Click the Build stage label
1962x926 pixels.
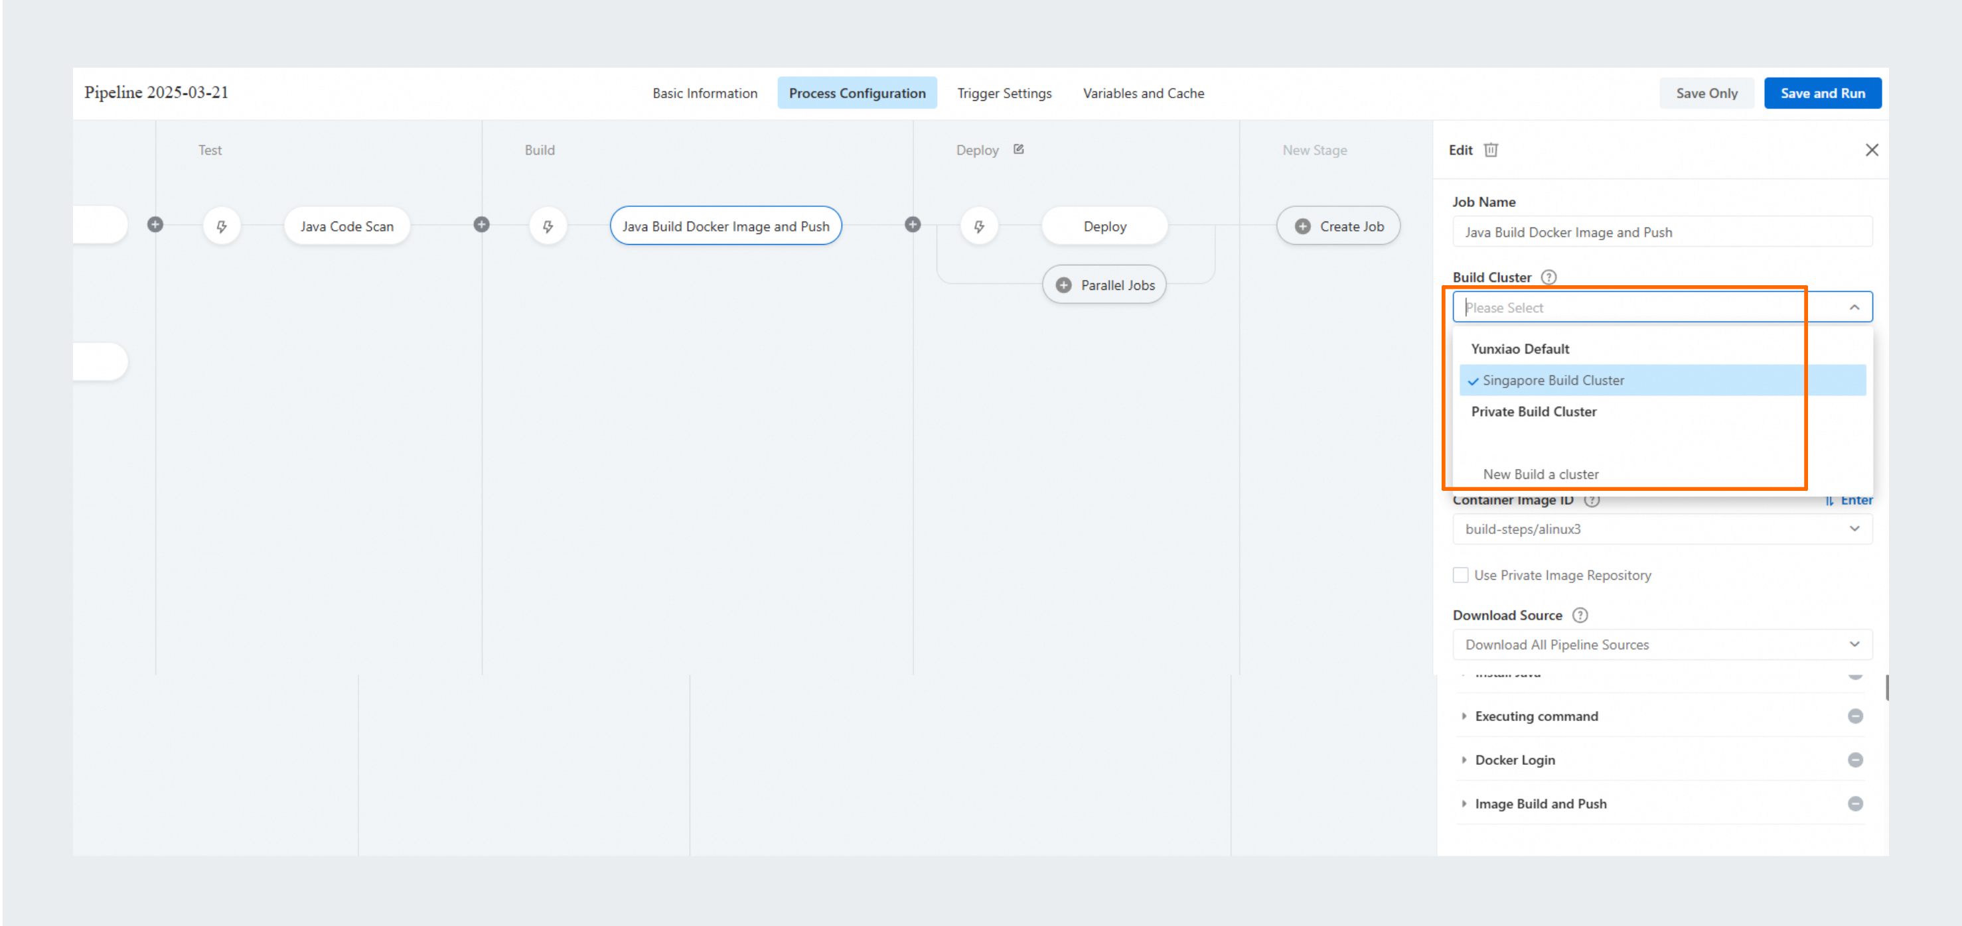pyautogui.click(x=539, y=150)
